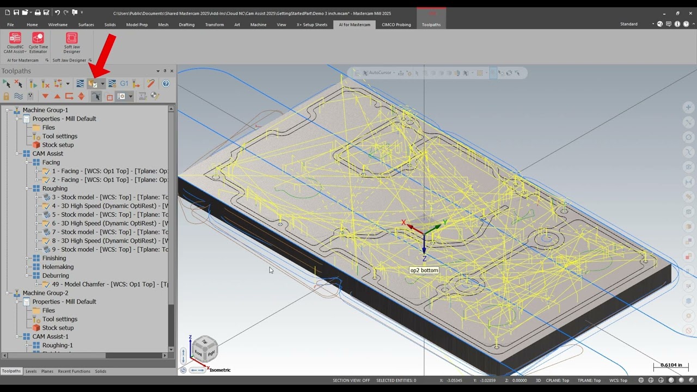This screenshot has height=392, width=697.
Task: Toggle locking on selected operations
Action: [7, 96]
